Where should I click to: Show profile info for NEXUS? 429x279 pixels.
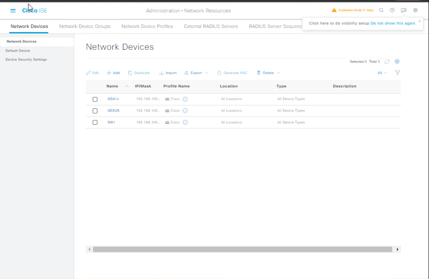point(185,111)
